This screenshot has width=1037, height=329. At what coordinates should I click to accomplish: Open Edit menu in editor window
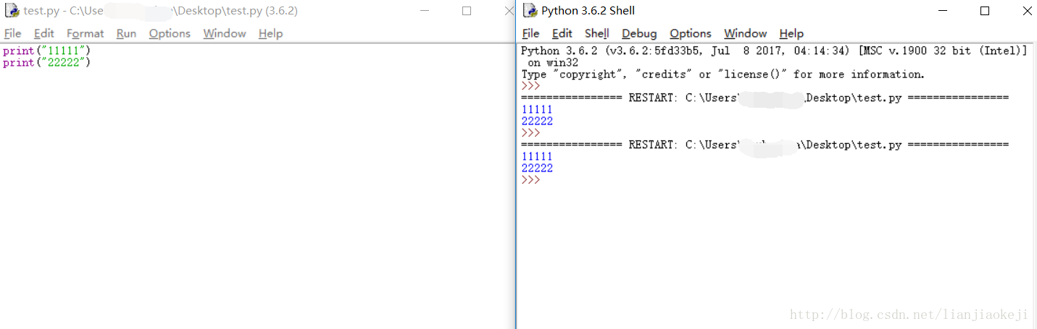pyautogui.click(x=43, y=33)
